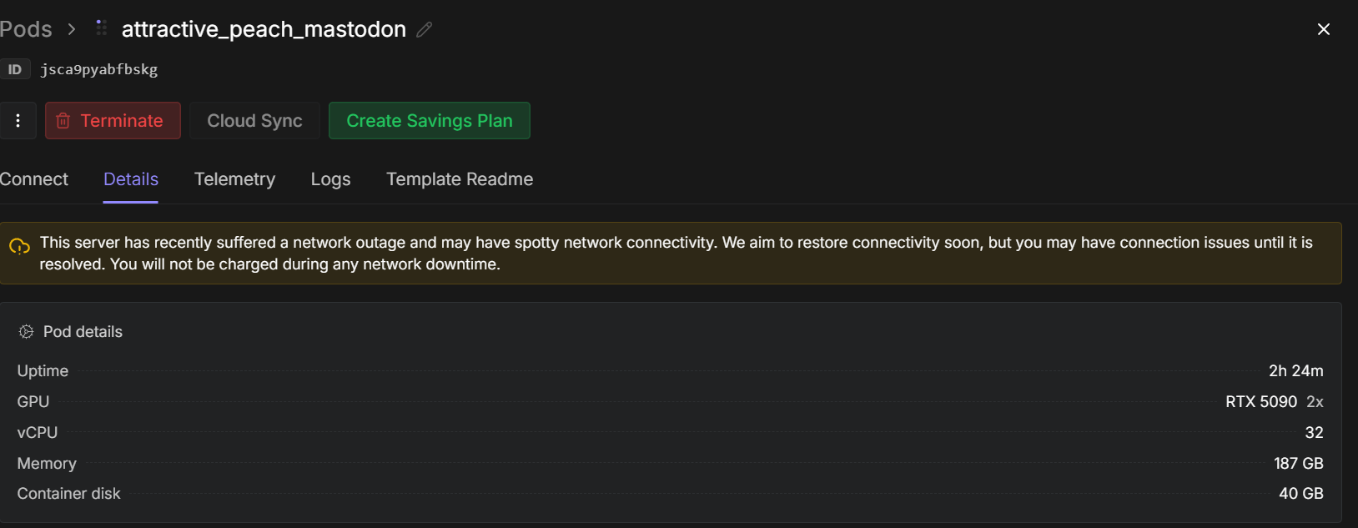Click Create Savings Plan
The width and height of the screenshot is (1358, 528).
click(429, 121)
